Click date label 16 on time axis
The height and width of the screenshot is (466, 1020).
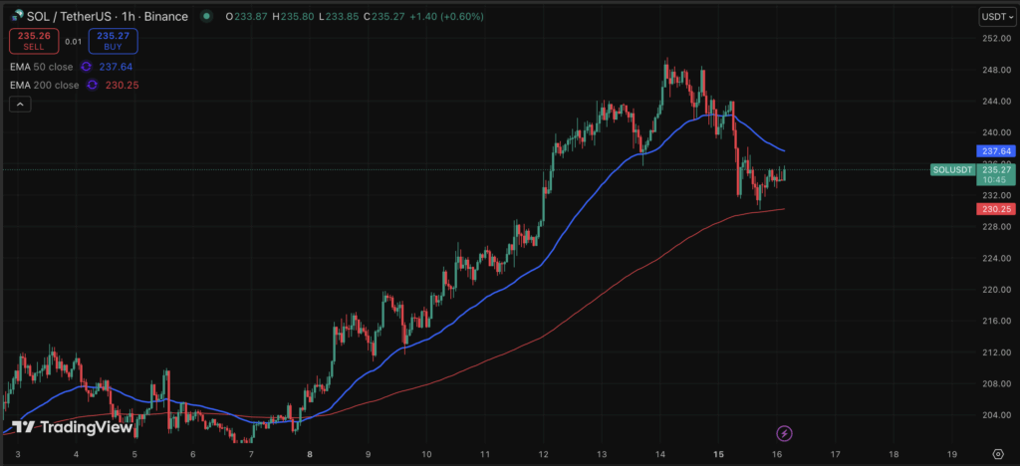click(777, 454)
